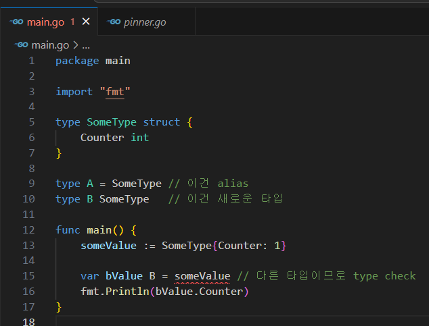This screenshot has width=429, height=326.
Task: Expand the breadcrumb ellipsis symbol list
Action: pyautogui.click(x=86, y=45)
